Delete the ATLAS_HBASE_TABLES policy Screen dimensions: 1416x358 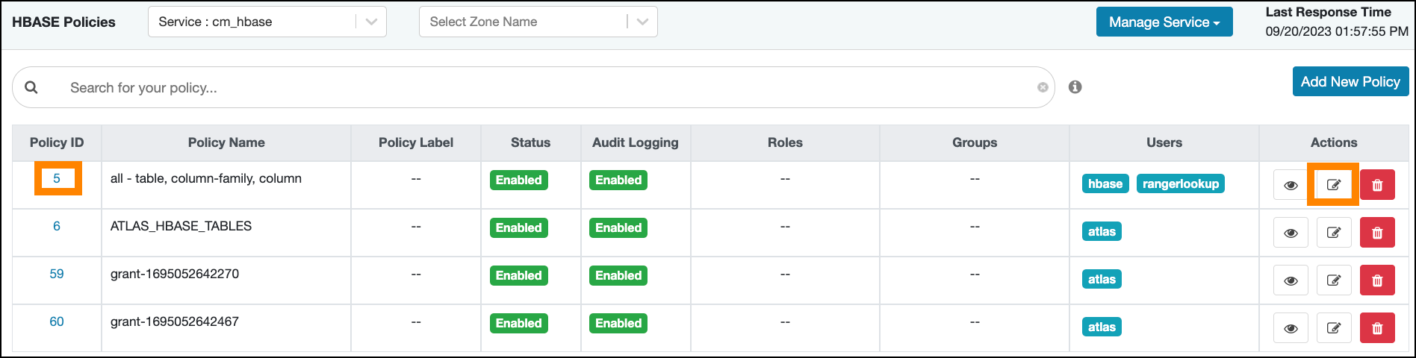coord(1377,233)
